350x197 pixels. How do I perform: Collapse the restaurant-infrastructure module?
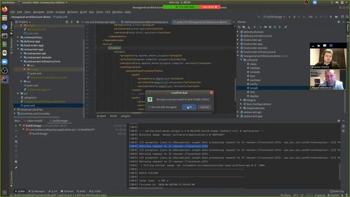(x=21, y=61)
